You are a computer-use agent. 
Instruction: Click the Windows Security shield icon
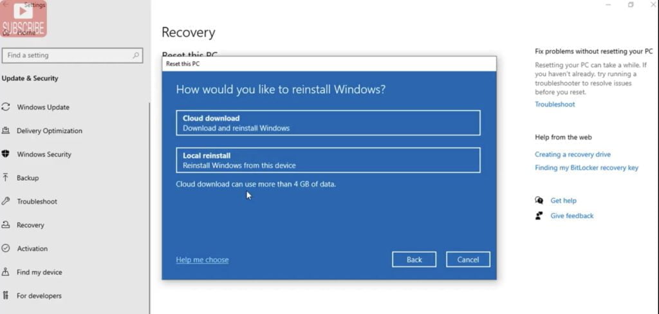[5, 154]
